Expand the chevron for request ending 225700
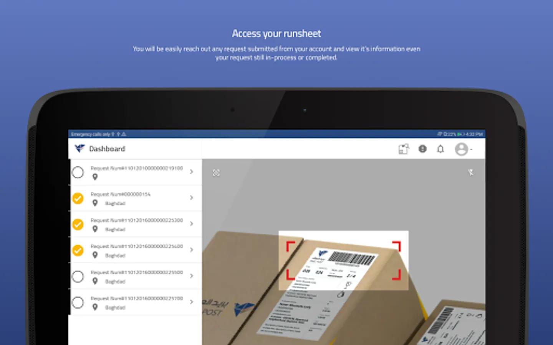Screen dimensions: 553x345 [191, 302]
